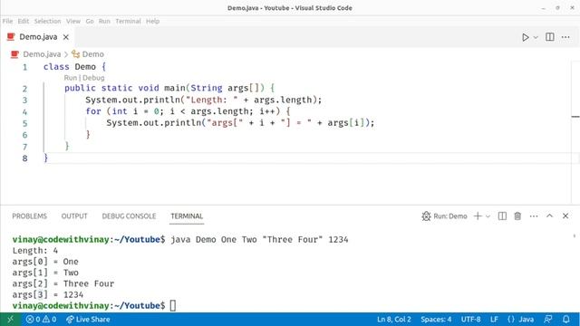The width and height of the screenshot is (580, 326).
Task: Open the File menu
Action: 7,21
